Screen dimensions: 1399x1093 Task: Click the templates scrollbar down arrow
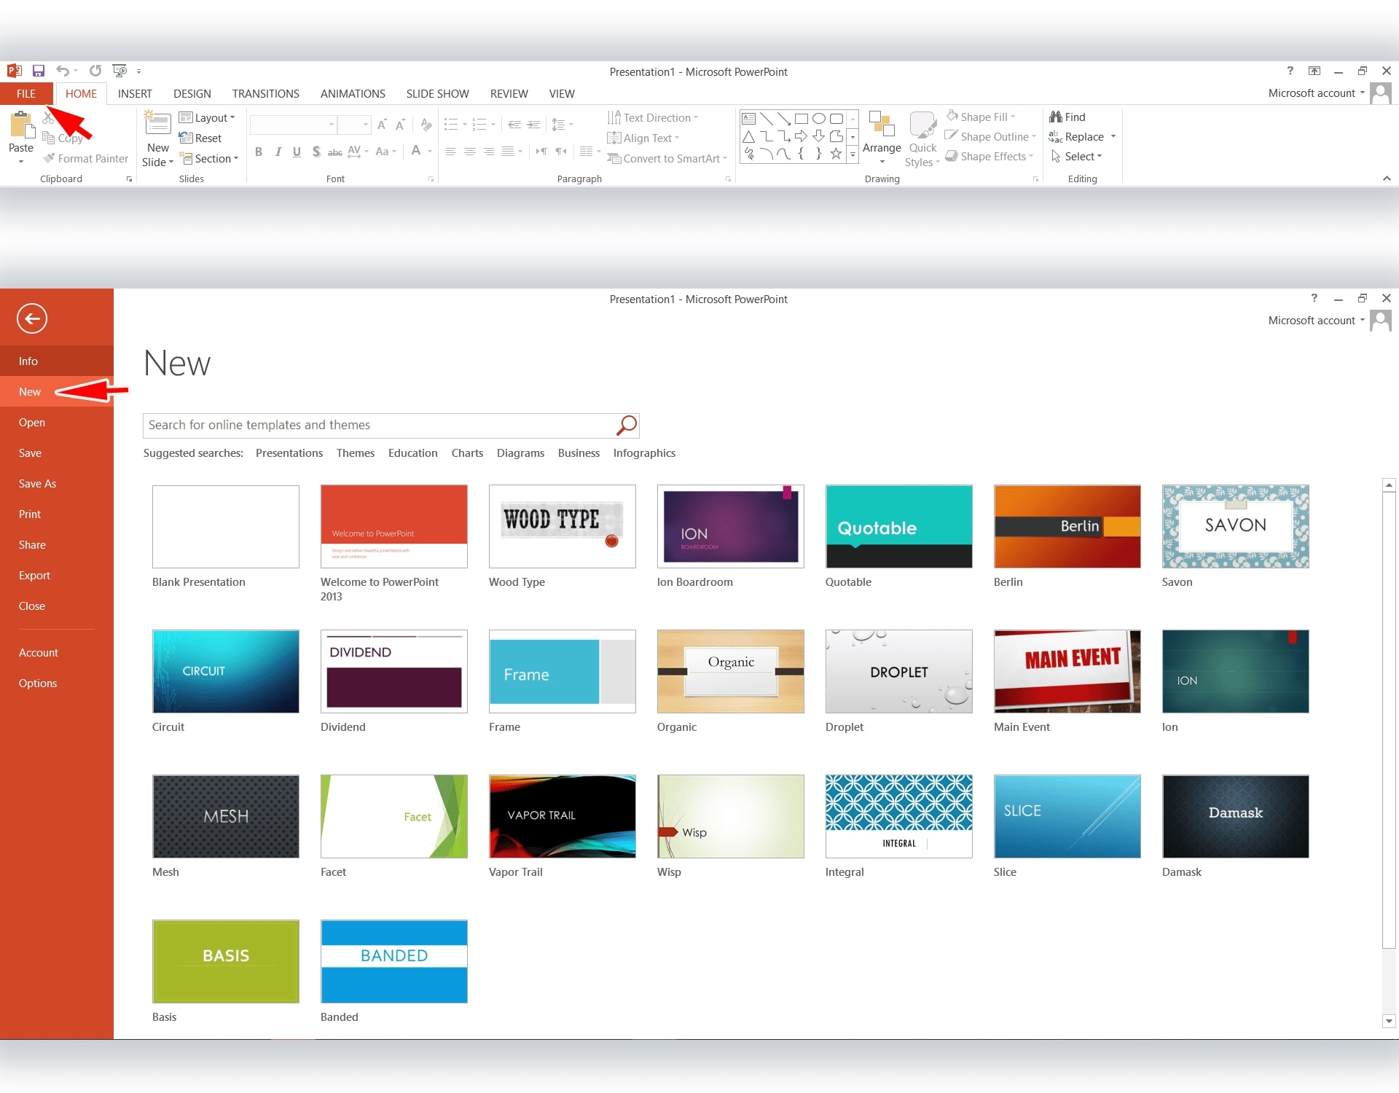1389,1021
